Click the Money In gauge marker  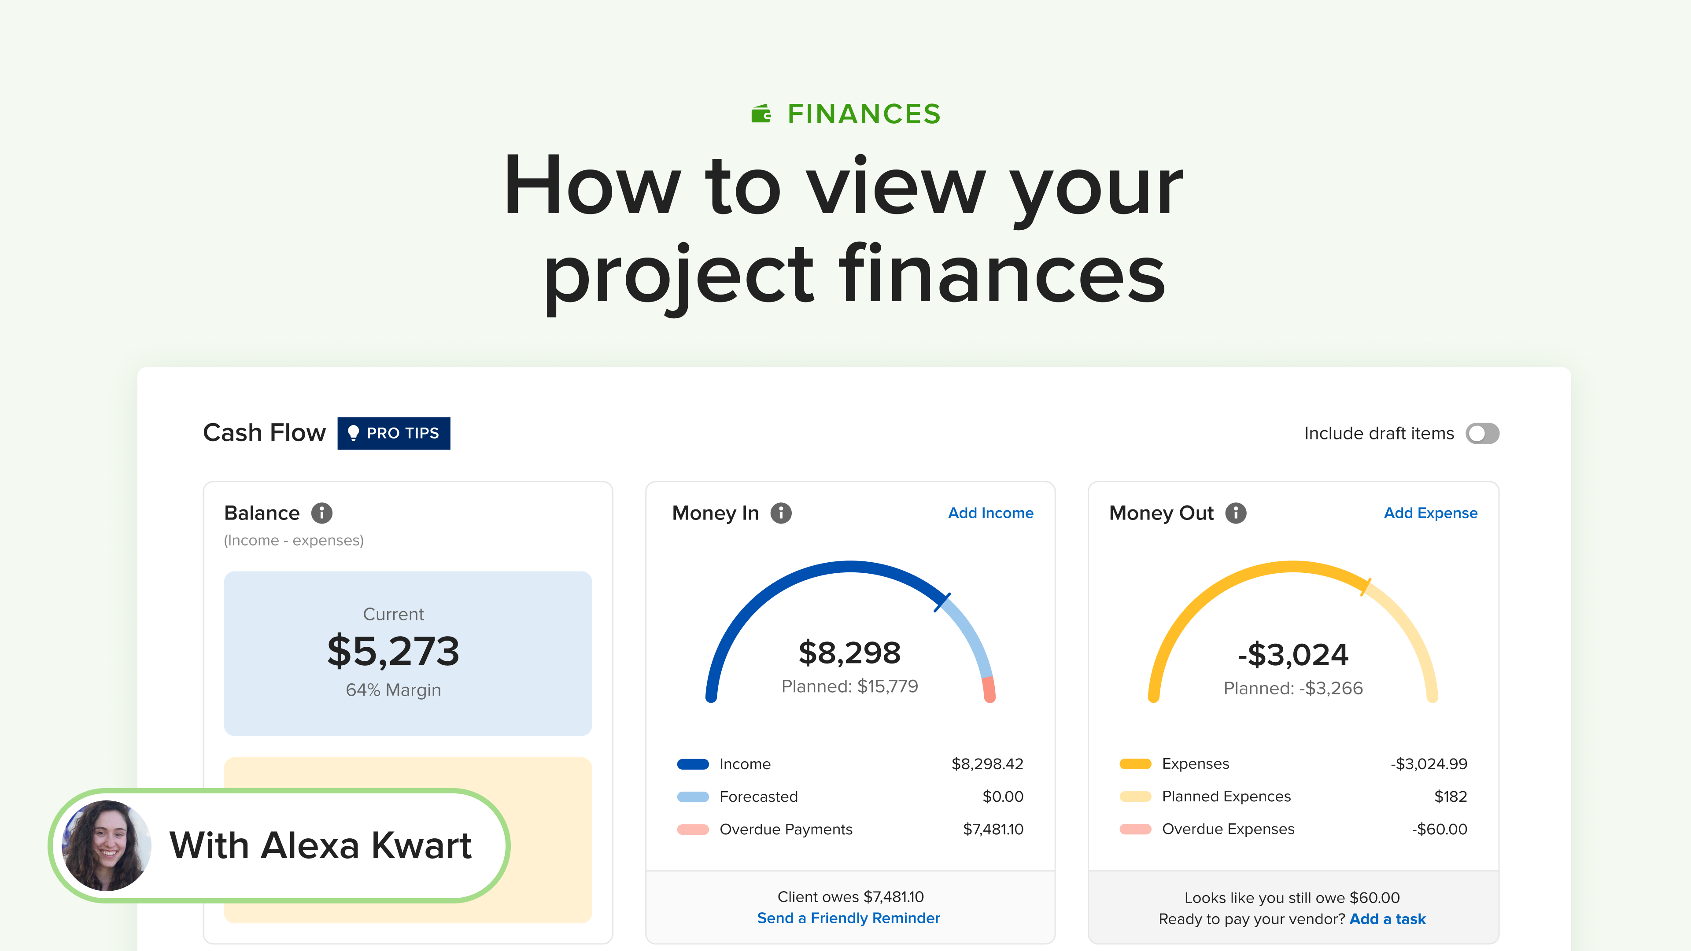click(942, 602)
